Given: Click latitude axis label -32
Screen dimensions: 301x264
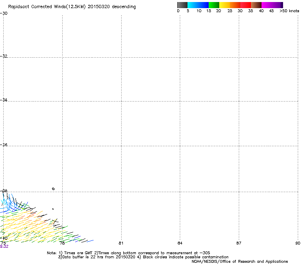Looking at the screenshot, I should click(x=4, y=56).
